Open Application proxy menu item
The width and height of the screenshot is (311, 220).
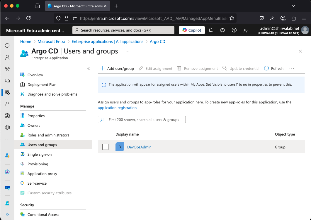click(x=42, y=174)
